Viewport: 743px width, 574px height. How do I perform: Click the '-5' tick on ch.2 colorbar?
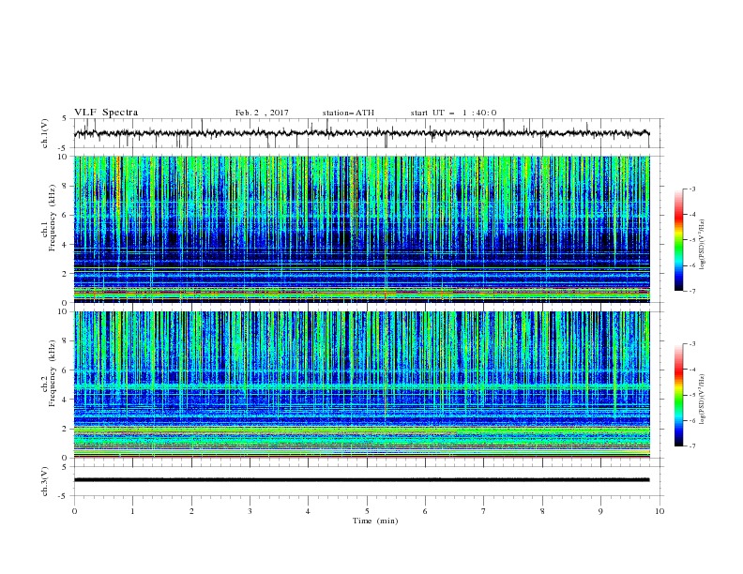pyautogui.click(x=691, y=395)
